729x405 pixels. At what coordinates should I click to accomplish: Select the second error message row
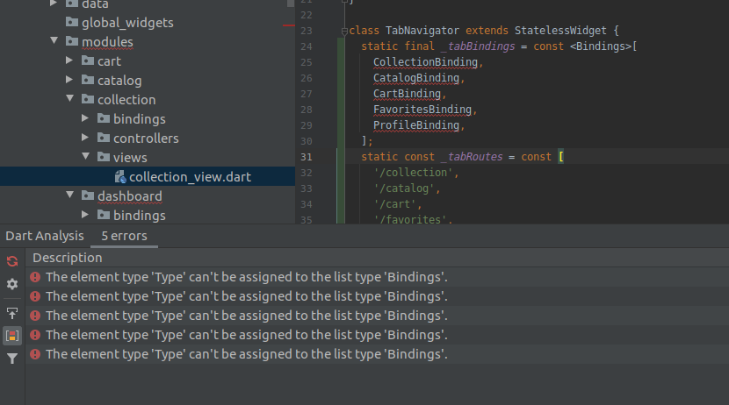(377, 296)
